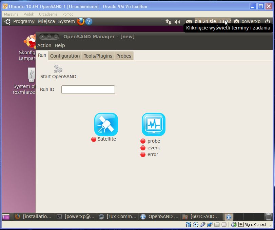Click the Right Control host key label

tap(255, 225)
